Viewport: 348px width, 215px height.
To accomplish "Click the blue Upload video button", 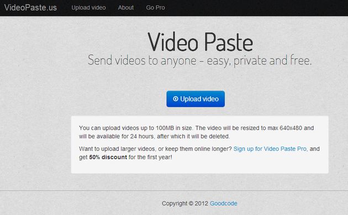I will point(196,99).
